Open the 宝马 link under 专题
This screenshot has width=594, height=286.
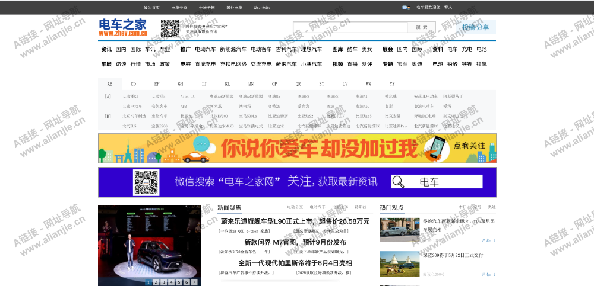pos(402,64)
